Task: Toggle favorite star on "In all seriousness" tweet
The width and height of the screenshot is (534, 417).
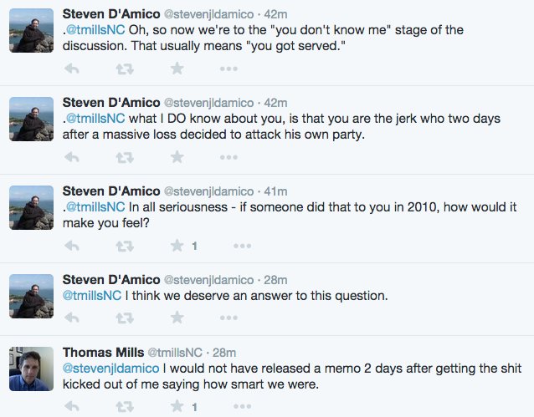Action: click(177, 246)
